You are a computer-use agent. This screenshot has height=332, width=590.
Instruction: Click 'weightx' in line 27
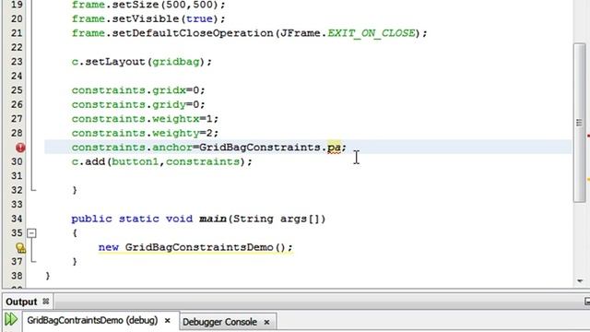click(x=176, y=119)
